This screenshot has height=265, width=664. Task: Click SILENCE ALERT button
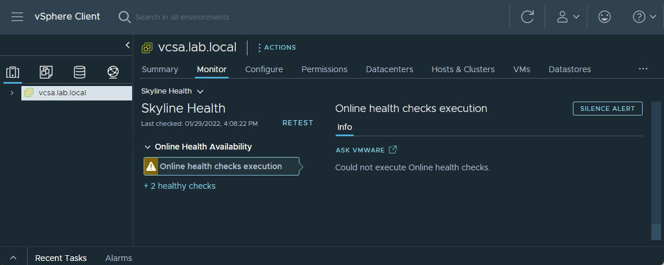(607, 109)
